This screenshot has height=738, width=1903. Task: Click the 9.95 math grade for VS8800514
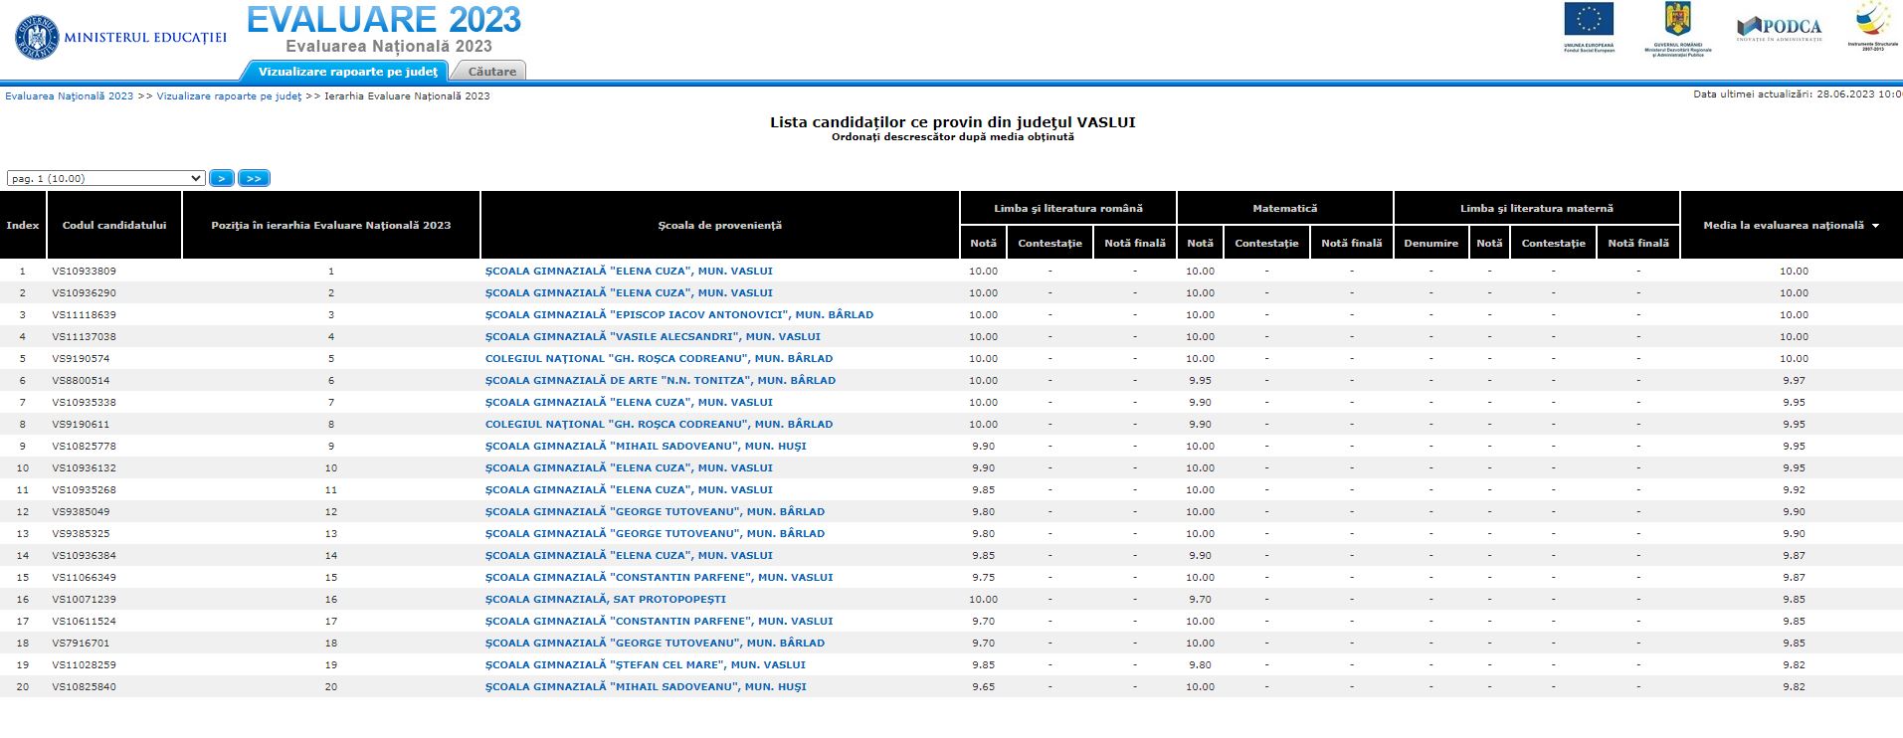pyautogui.click(x=1200, y=380)
